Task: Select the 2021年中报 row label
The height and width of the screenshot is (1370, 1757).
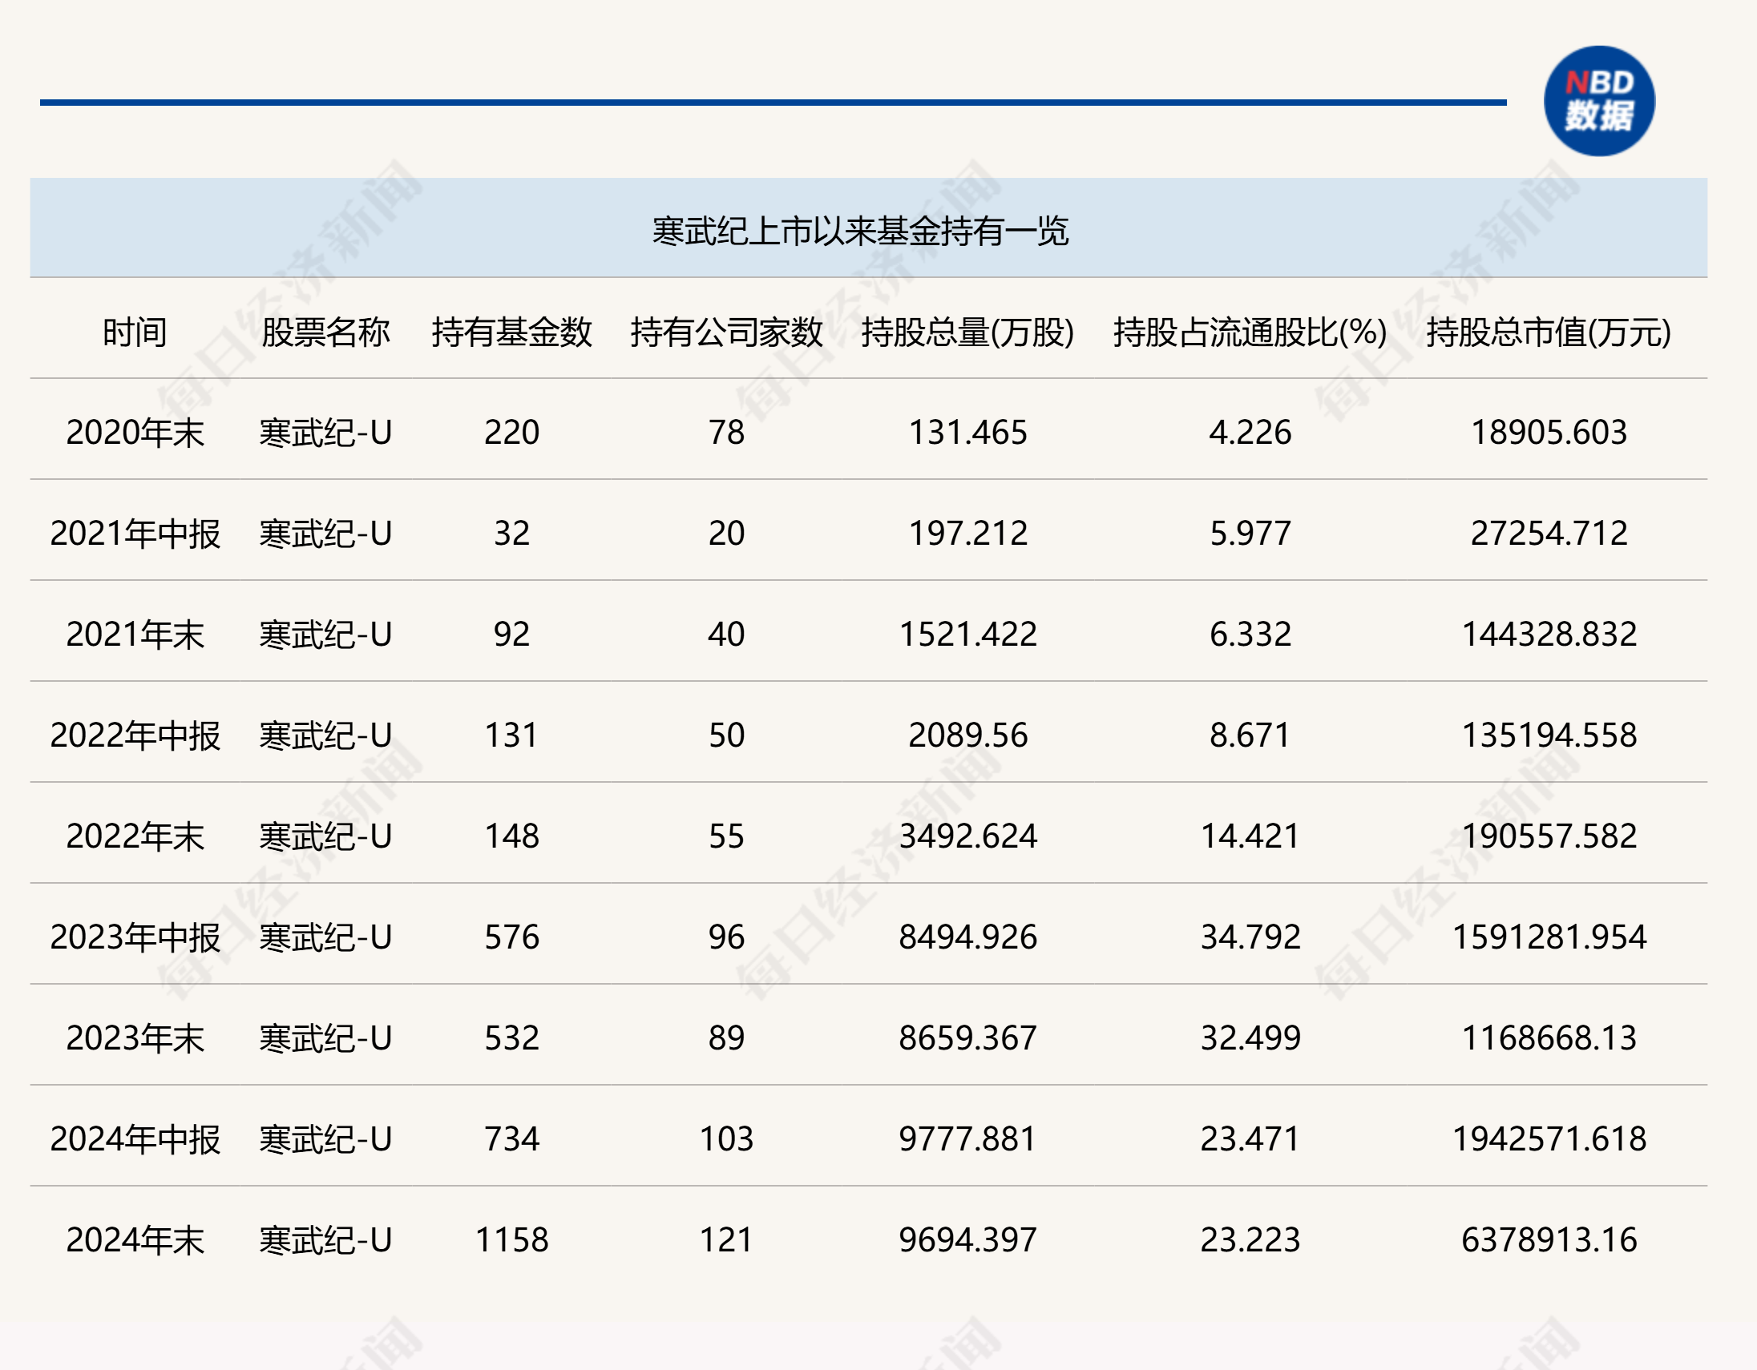Action: (135, 534)
